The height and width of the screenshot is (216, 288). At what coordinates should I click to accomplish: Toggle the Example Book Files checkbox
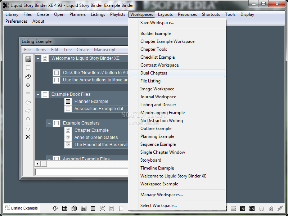(45, 94)
